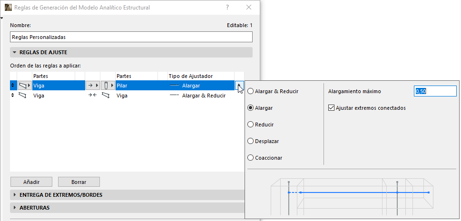
Task: Click the second Partes column header
Action: pyautogui.click(x=137, y=76)
